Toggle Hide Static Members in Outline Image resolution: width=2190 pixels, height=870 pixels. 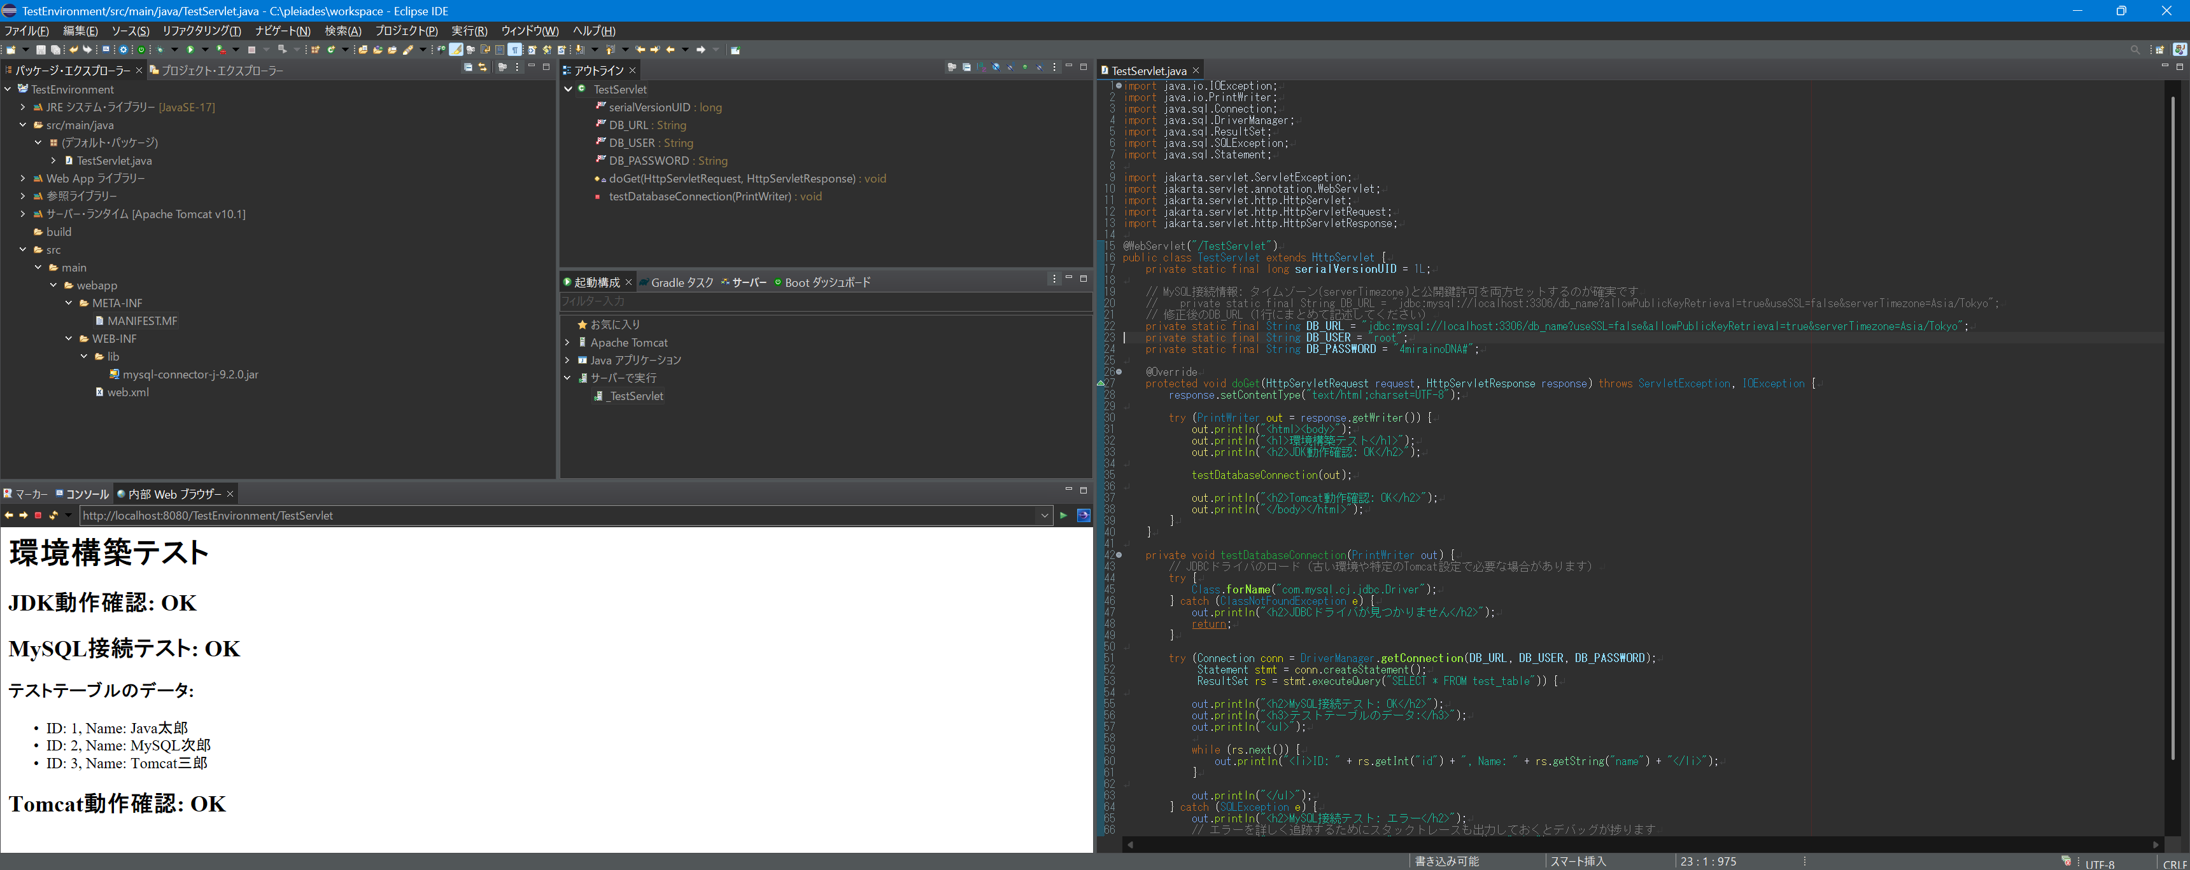(1011, 67)
